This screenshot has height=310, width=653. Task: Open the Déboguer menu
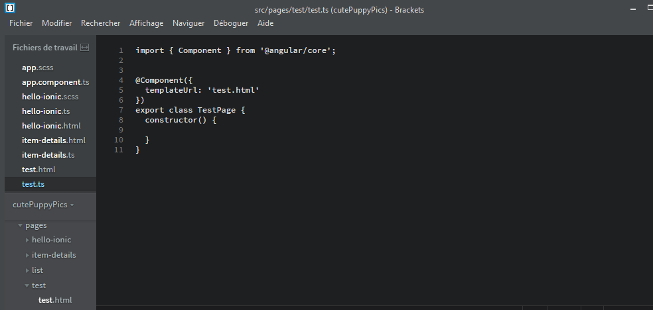(231, 23)
